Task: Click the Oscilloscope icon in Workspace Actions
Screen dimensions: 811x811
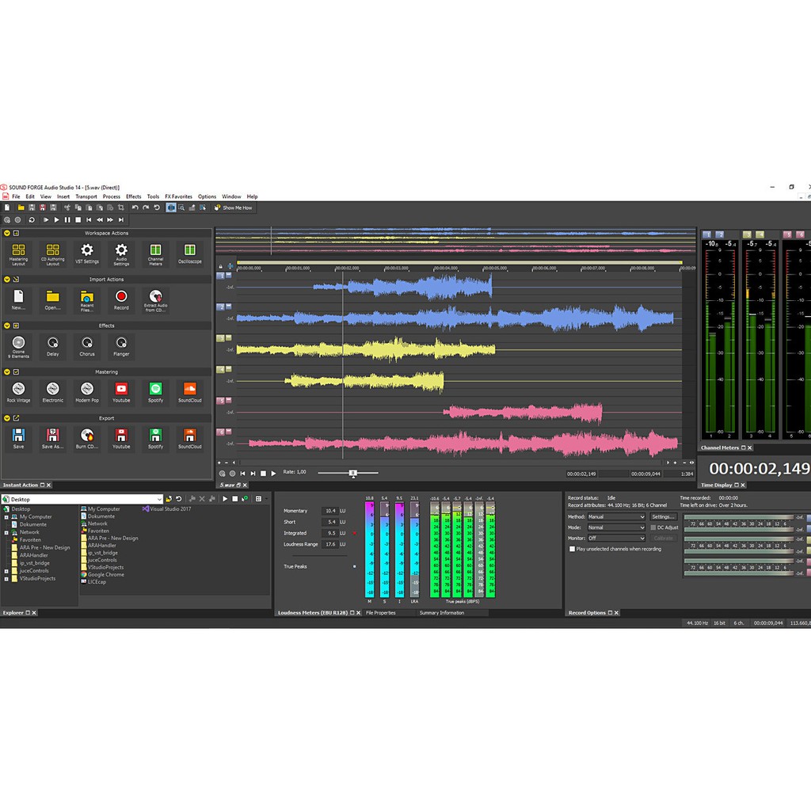Action: (x=189, y=253)
